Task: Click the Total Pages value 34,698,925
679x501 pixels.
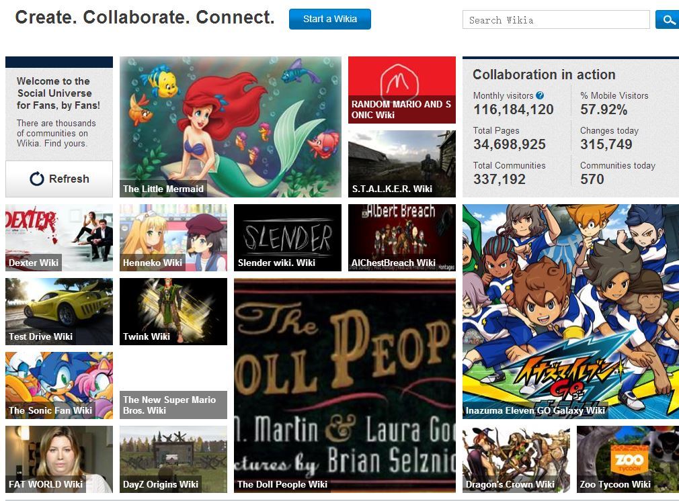Action: pos(510,144)
